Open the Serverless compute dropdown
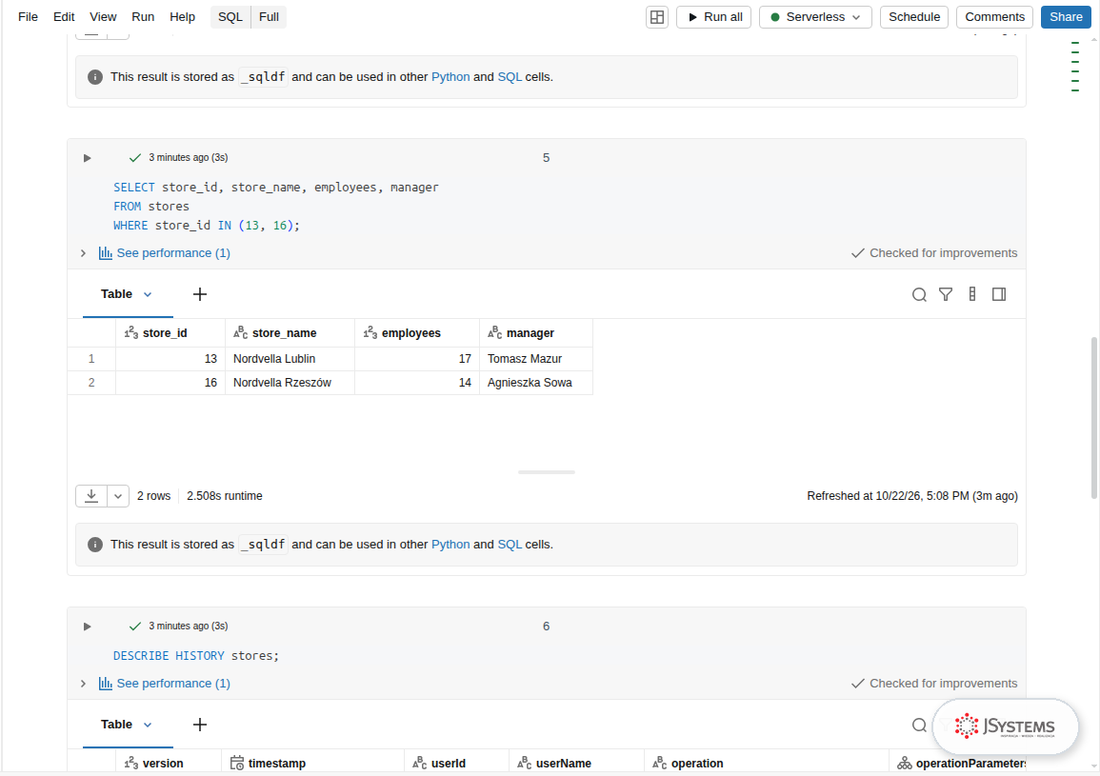 click(815, 17)
